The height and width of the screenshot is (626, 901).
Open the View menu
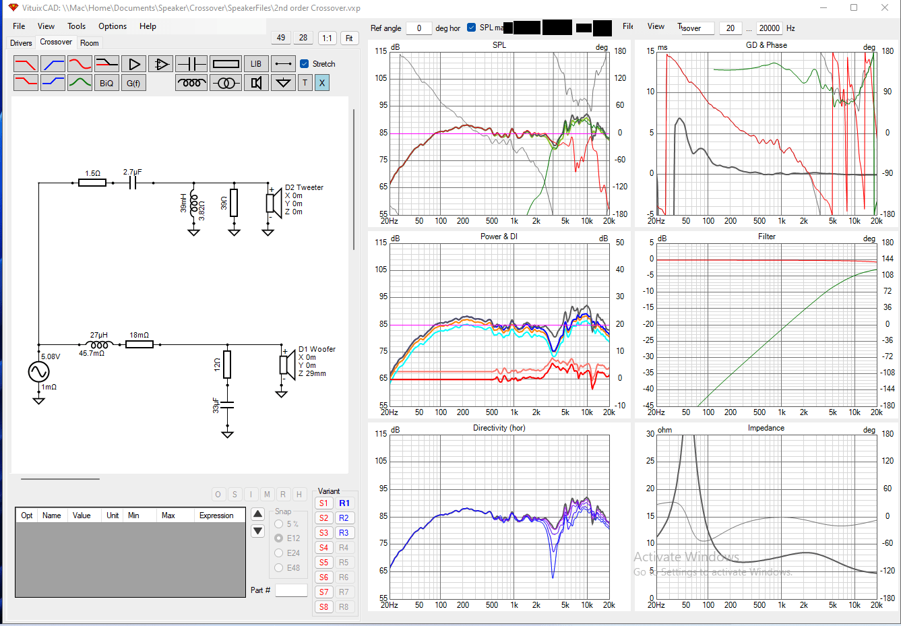coord(46,26)
